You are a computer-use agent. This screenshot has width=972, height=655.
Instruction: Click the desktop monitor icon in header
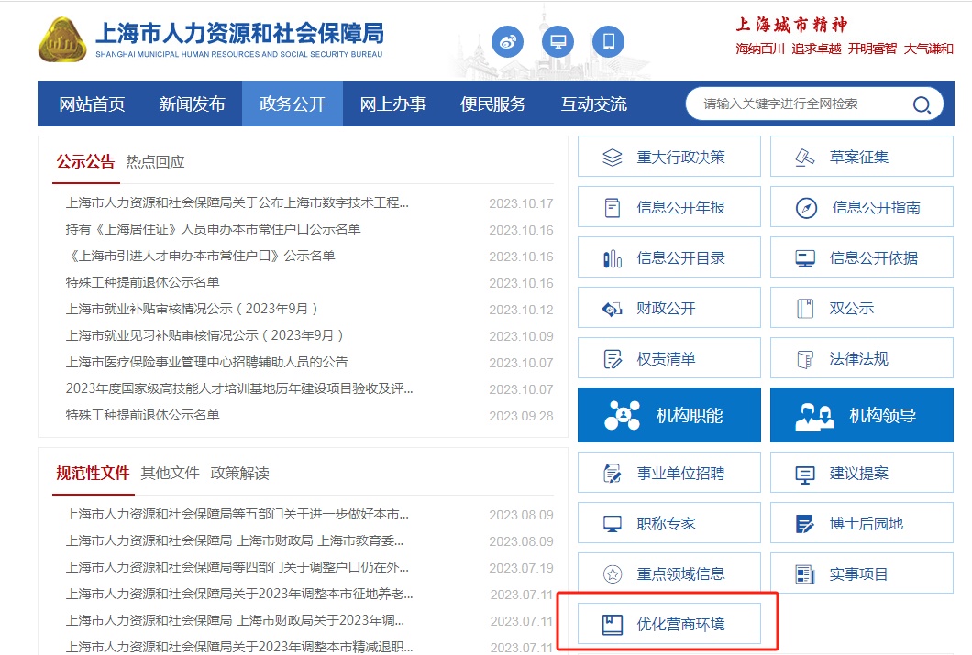pyautogui.click(x=558, y=41)
